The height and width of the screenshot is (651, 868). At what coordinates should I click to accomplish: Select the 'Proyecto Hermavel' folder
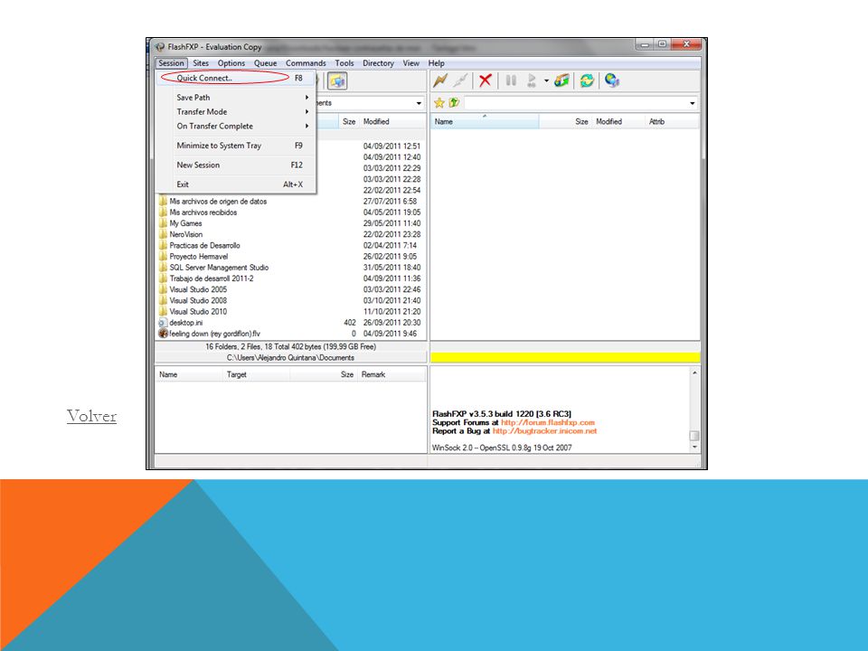tap(199, 257)
